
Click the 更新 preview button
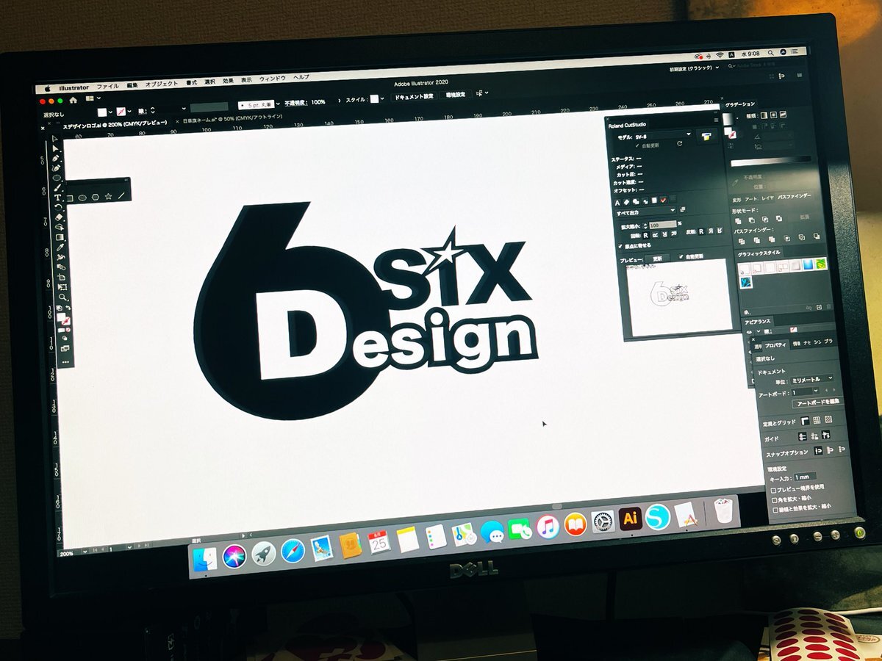point(658,259)
